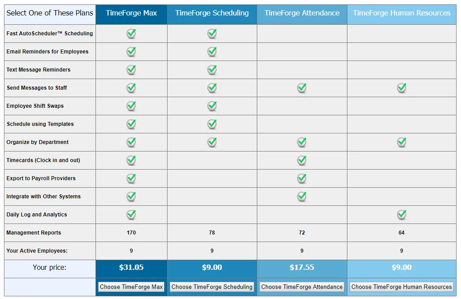Viewport: 461px width, 299px height.
Task: Click Timecards checkmark under TimeForge Attendance
Action: [301, 160]
